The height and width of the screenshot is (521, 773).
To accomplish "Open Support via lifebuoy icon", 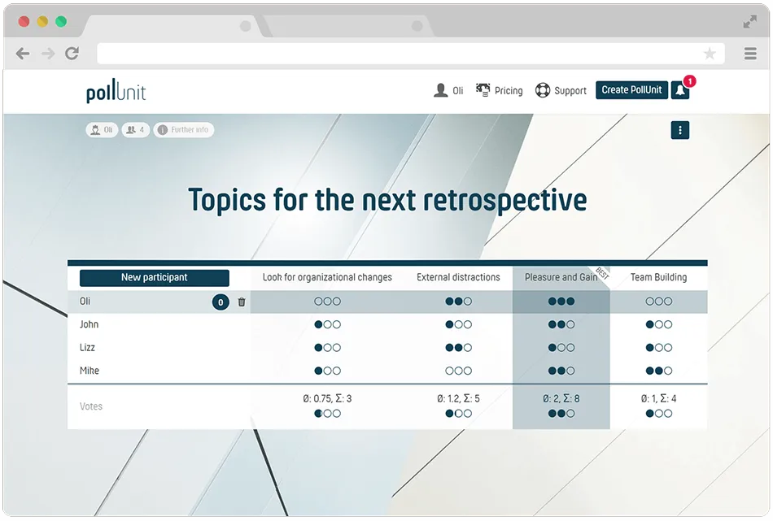I will pyautogui.click(x=543, y=90).
